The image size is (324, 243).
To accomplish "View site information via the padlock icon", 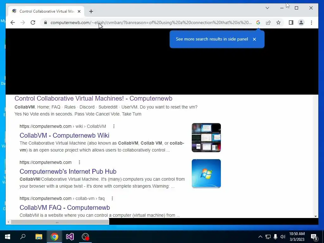I will pos(46,22).
